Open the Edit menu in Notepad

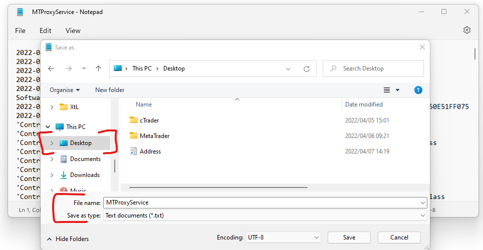(x=45, y=30)
